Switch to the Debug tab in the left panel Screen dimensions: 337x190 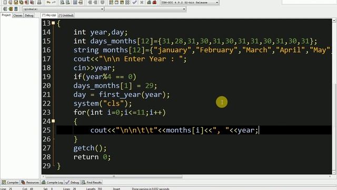(x=29, y=15)
